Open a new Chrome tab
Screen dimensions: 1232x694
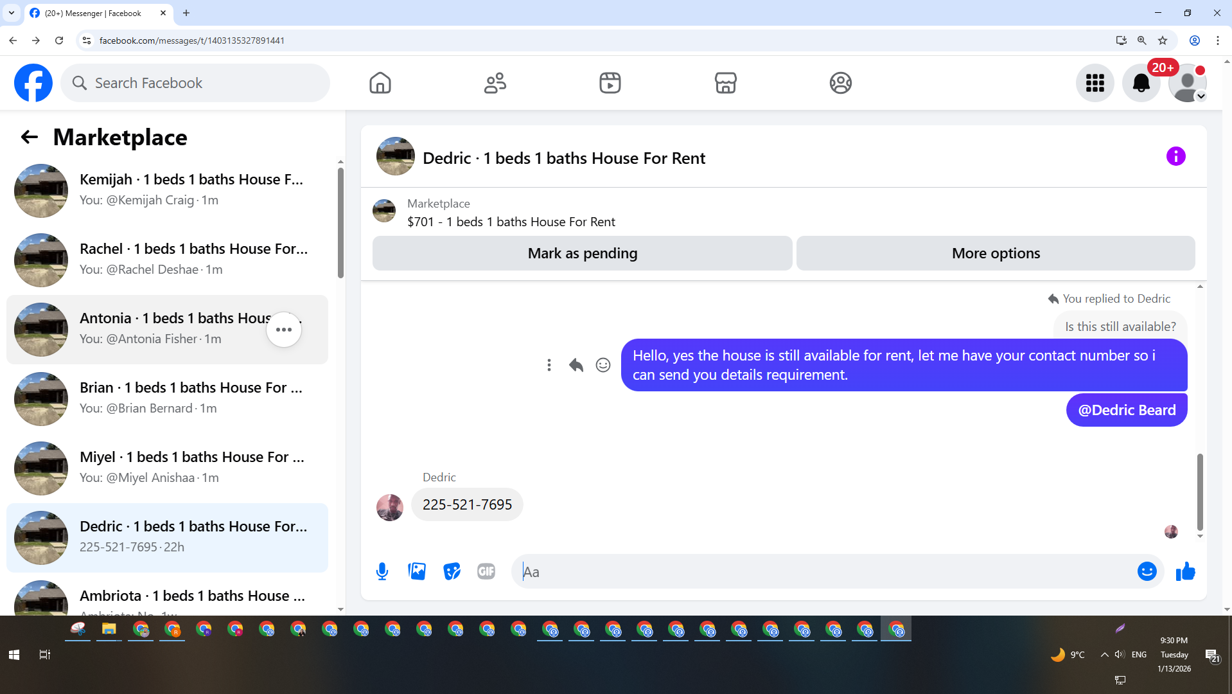[186, 13]
